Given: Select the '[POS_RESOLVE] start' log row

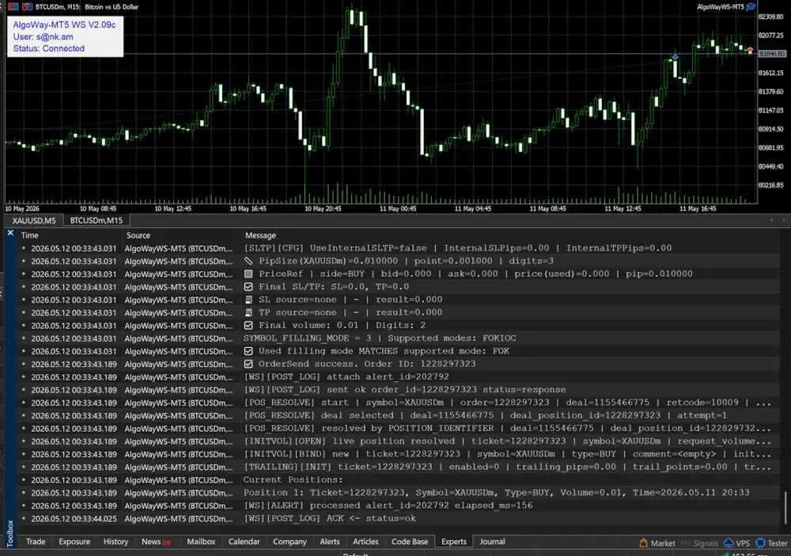Looking at the screenshot, I should 399,403.
